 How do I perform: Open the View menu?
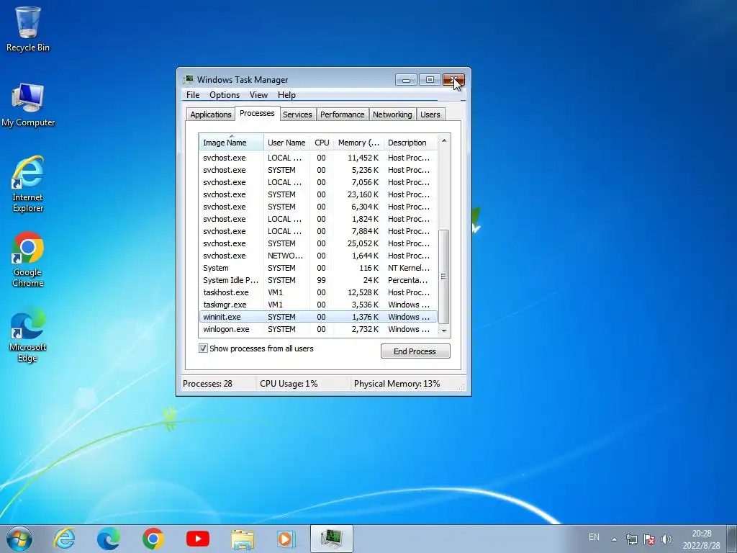[258, 95]
